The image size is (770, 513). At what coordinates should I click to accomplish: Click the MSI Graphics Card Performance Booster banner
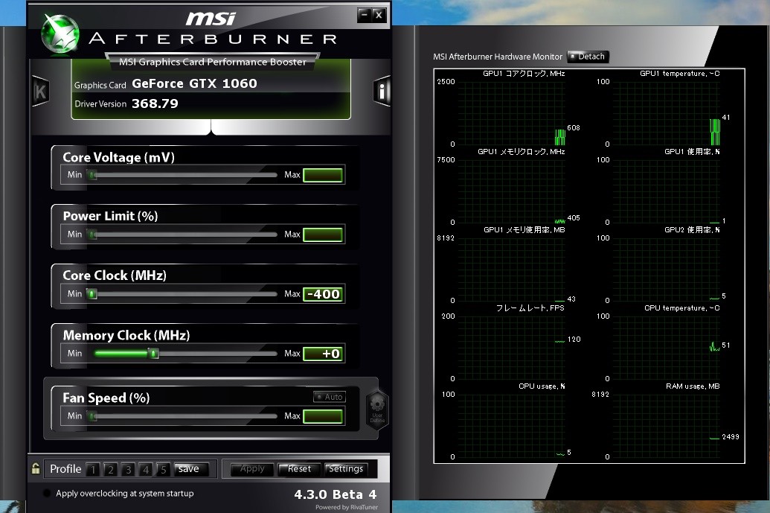click(x=213, y=62)
